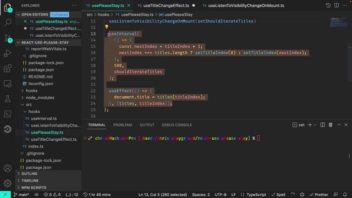Viewport: 352px width, 198px height.
Task: Click the lightbulb code action icon
Action: point(107,27)
